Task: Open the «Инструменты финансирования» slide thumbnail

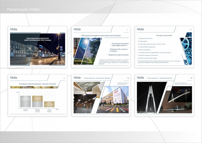Action: [x=37, y=95]
